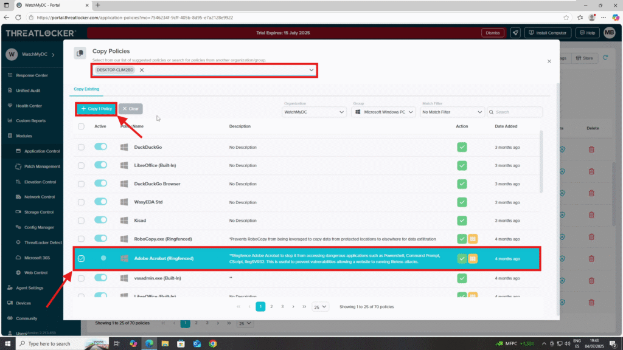Open Config Manager module
The image size is (623, 350).
pos(38,227)
